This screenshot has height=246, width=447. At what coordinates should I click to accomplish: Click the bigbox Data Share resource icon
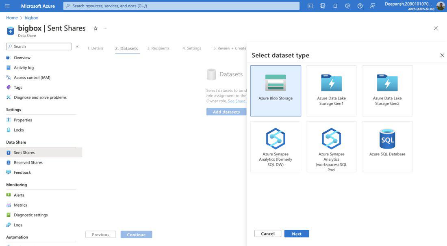[10, 30]
